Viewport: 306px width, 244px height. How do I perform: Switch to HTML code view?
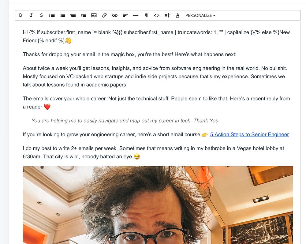[157, 15]
